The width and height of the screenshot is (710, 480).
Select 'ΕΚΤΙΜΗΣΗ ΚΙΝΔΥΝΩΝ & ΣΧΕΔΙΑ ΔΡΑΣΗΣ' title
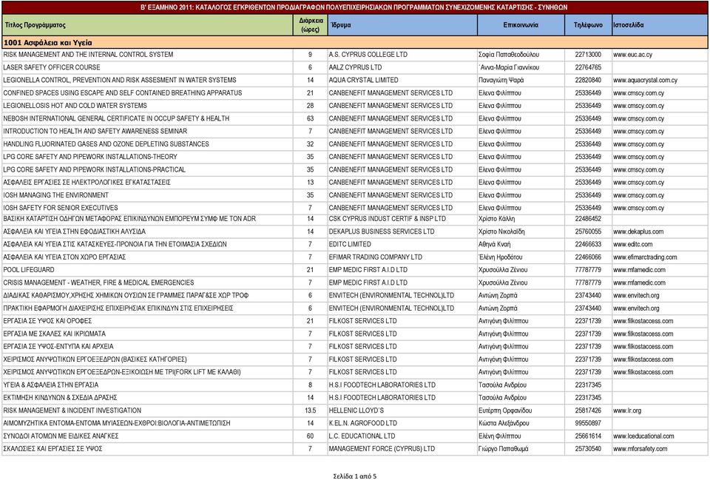click(60, 398)
